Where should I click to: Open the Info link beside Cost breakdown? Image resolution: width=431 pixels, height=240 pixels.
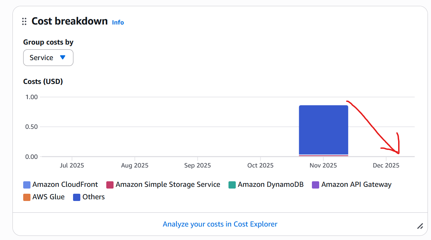click(118, 22)
